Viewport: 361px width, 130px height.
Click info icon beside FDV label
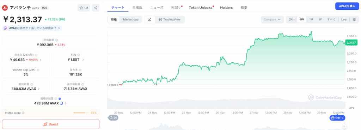[79, 55]
